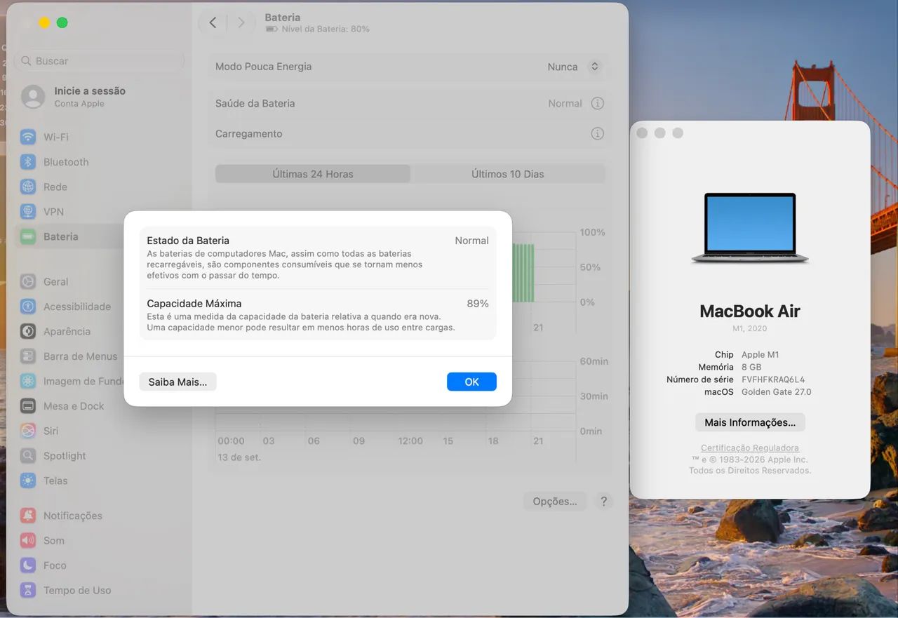Open the Modo Pouca Energia Nunca dropdown
The height and width of the screenshot is (618, 898).
pos(573,67)
